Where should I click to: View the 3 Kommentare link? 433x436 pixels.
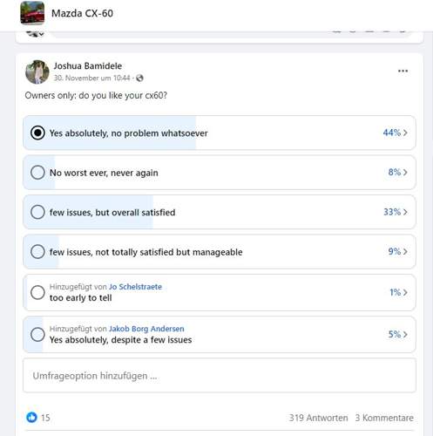click(x=384, y=418)
